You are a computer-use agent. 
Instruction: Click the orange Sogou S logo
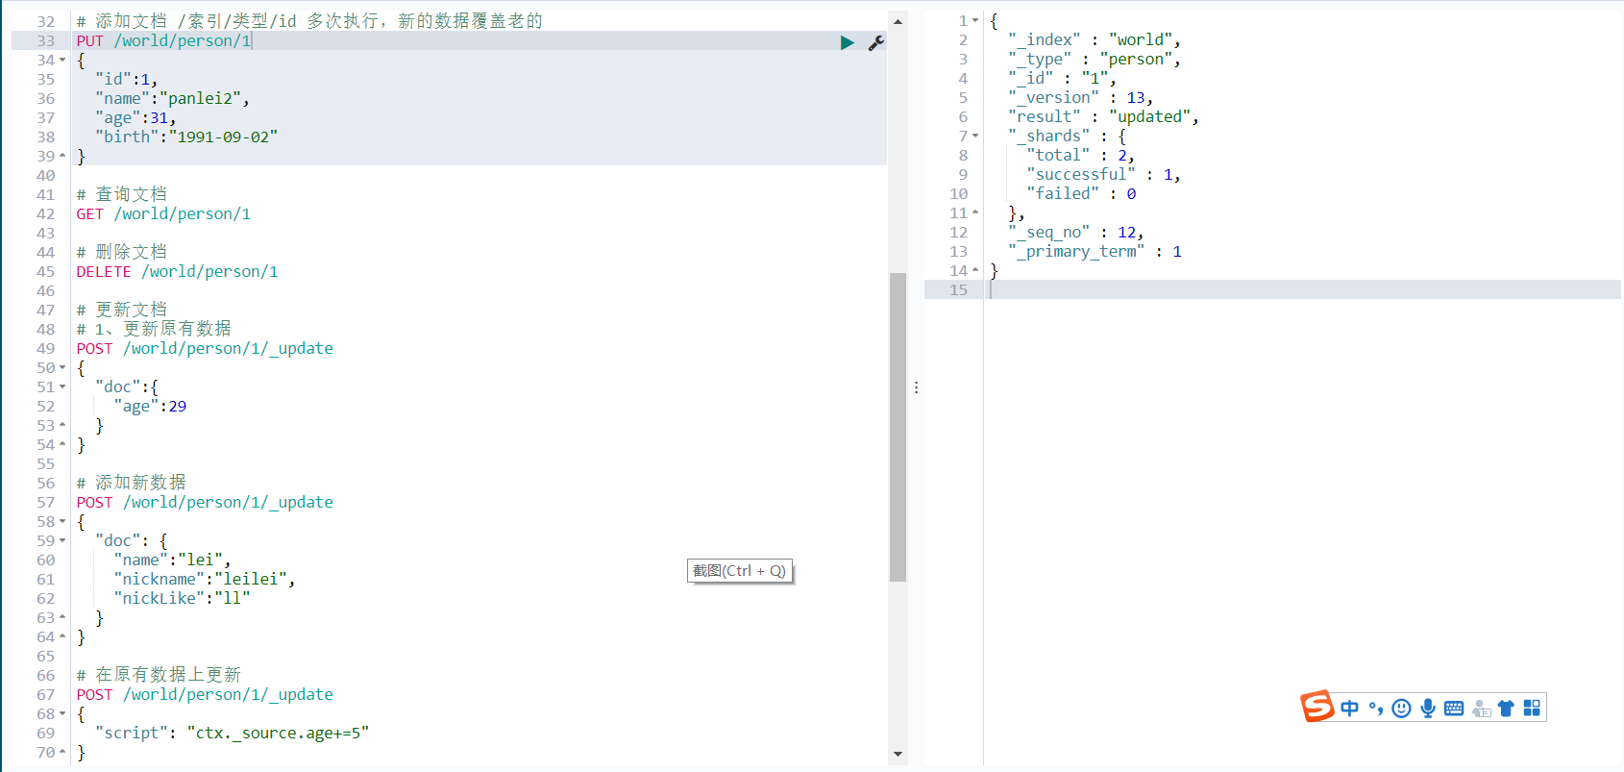pyautogui.click(x=1317, y=707)
